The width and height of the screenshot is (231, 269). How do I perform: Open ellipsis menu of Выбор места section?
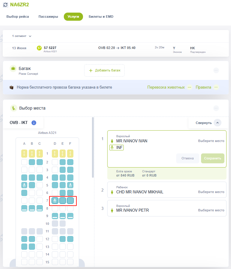(x=216, y=108)
